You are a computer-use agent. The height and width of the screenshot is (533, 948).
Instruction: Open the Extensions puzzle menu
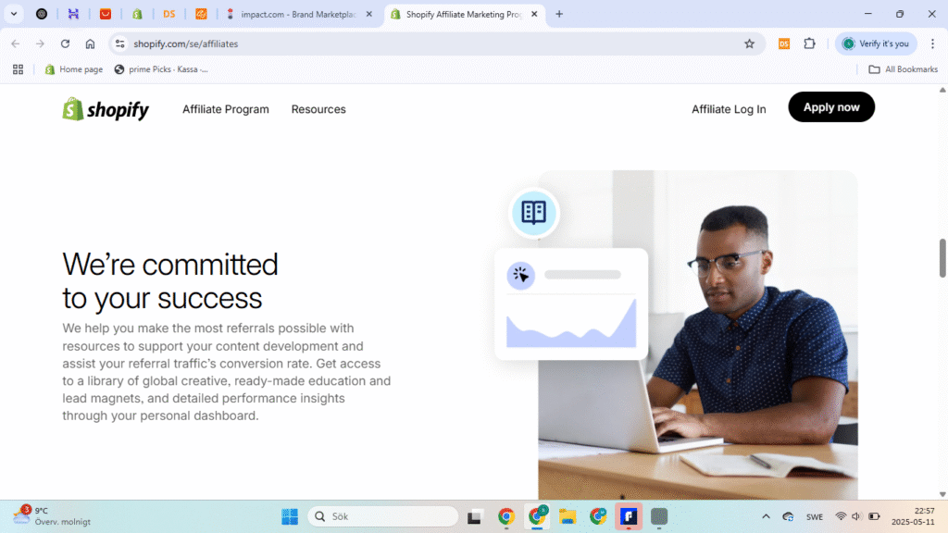[809, 43]
